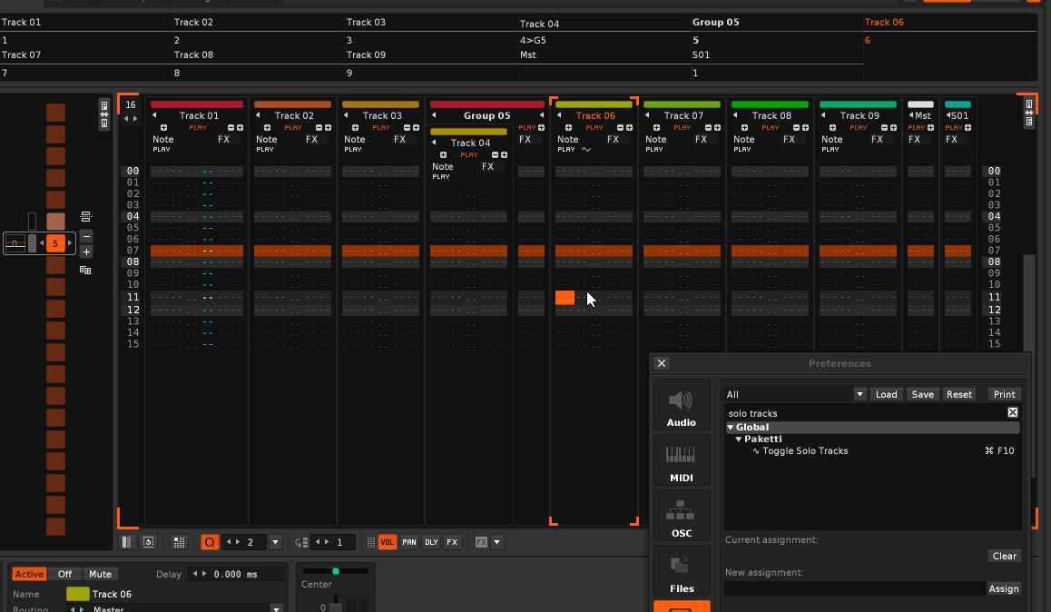The image size is (1051, 612).
Task: Click the Load button in Preferences
Action: coord(887,394)
